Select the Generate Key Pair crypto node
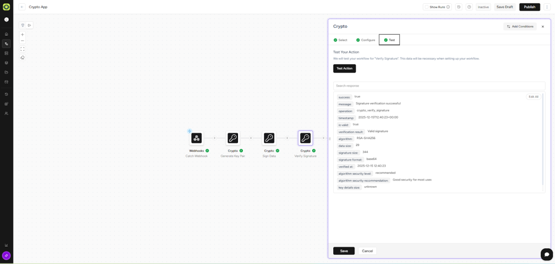Screen dimensions: 555x264 (x=233, y=138)
